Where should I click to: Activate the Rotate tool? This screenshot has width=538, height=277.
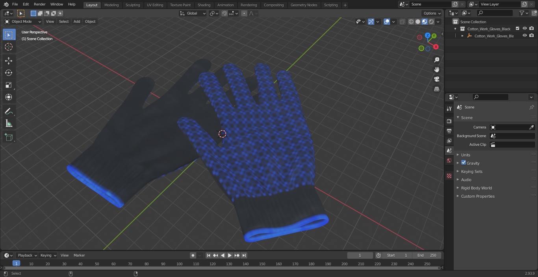pos(9,73)
